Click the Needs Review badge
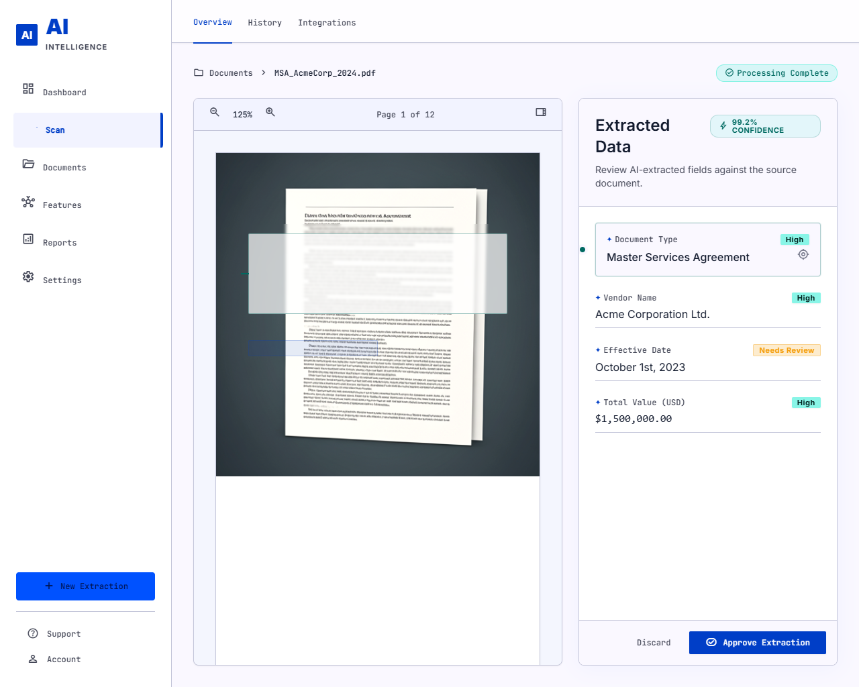859x687 pixels. 787,350
